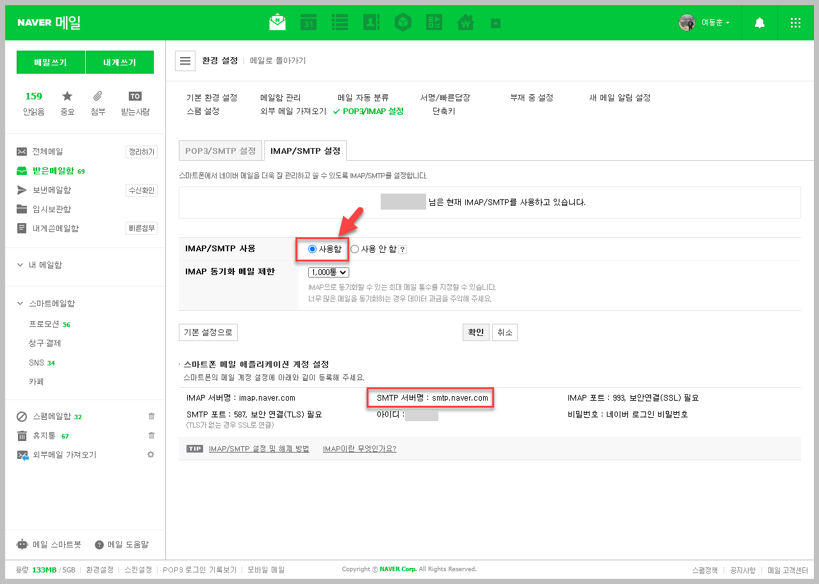Open the 여동훈 account dropdown
This screenshot has height=584, width=819.
click(715, 23)
